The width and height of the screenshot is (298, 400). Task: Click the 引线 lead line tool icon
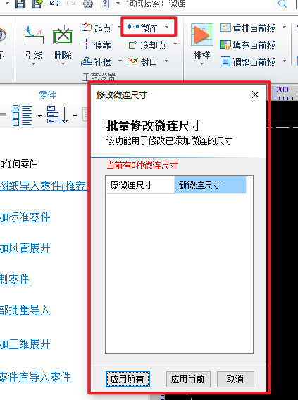tap(34, 35)
